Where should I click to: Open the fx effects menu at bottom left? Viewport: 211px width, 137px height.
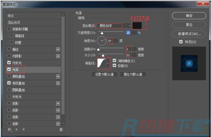tap(9, 130)
